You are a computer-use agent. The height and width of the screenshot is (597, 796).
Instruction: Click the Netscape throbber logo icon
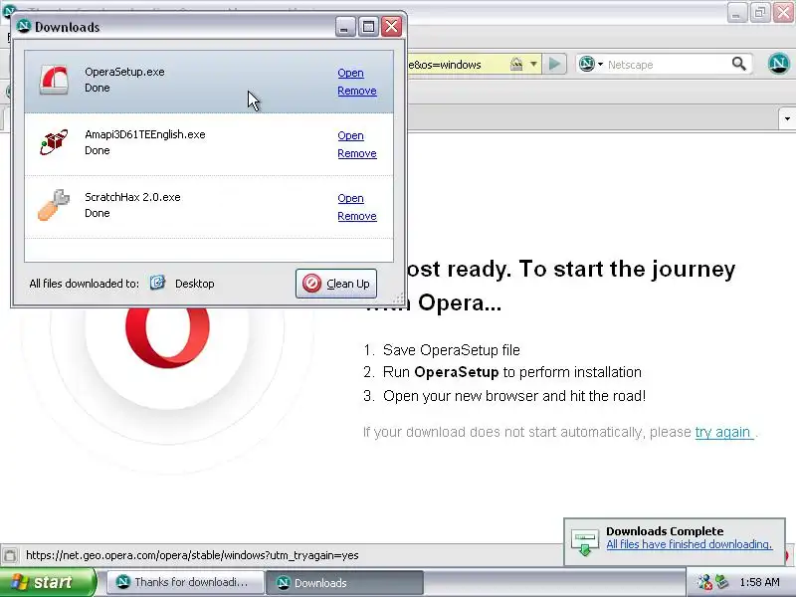(x=778, y=64)
